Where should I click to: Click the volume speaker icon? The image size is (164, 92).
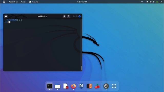tap(150, 2)
